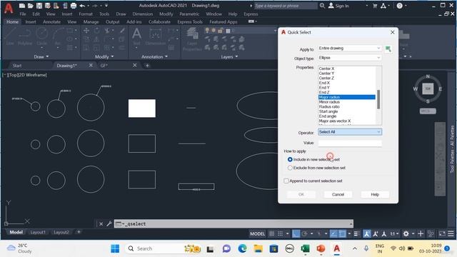This screenshot has width=457, height=257.
Task: Click the command line wrench customize icon
Action: (109, 223)
